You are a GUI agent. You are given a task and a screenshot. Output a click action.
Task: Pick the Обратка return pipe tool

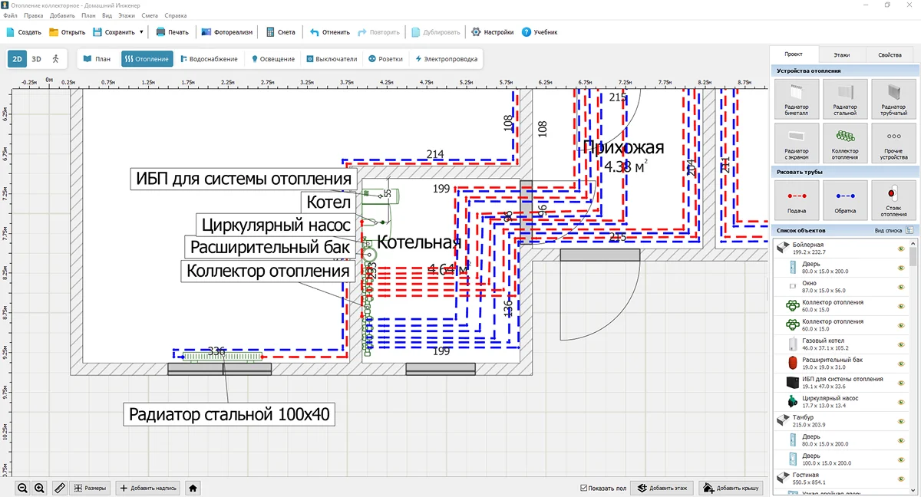tap(845, 200)
